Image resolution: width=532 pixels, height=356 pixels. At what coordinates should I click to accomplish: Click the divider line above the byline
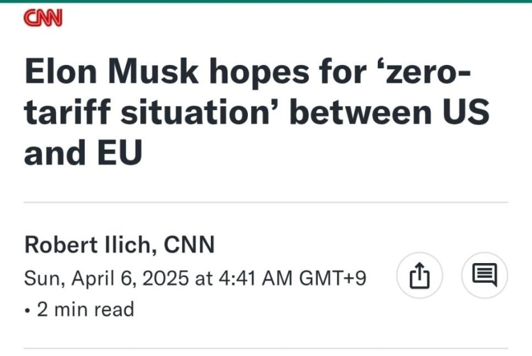(266, 203)
